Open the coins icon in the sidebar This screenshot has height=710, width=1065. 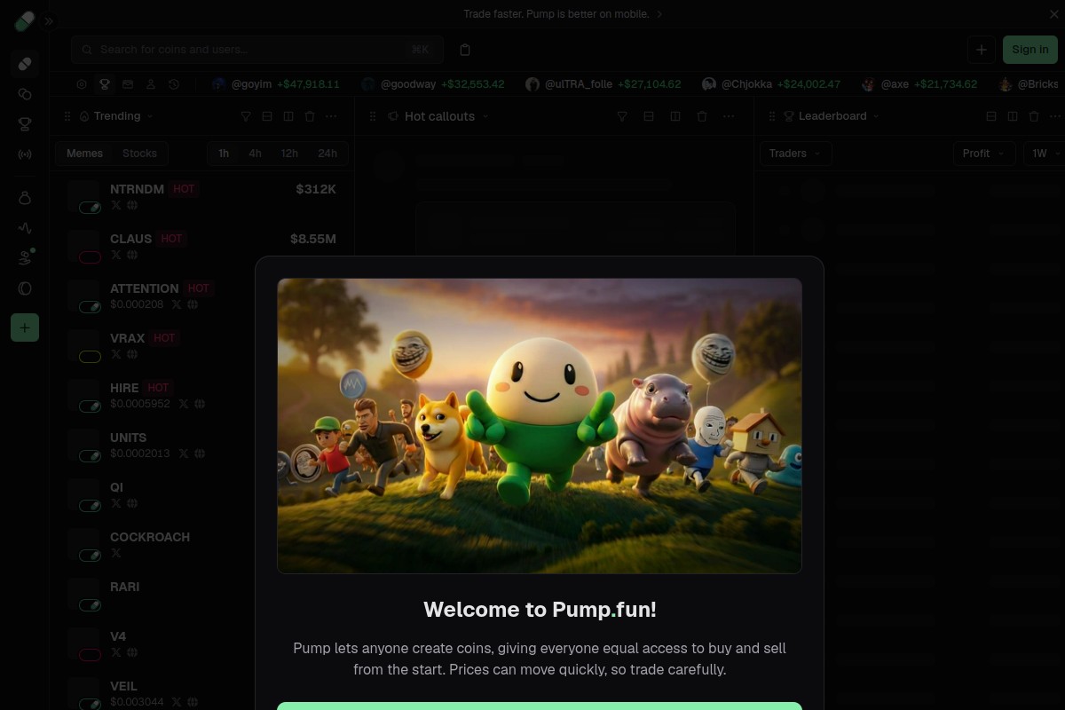(25, 94)
